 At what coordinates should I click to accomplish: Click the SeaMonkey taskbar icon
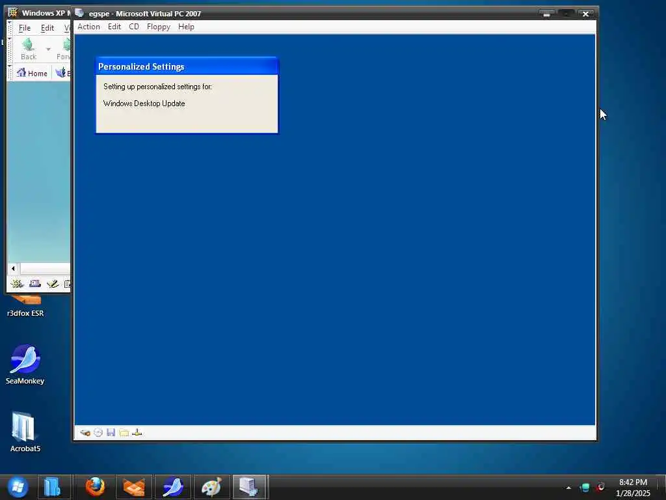click(172, 487)
